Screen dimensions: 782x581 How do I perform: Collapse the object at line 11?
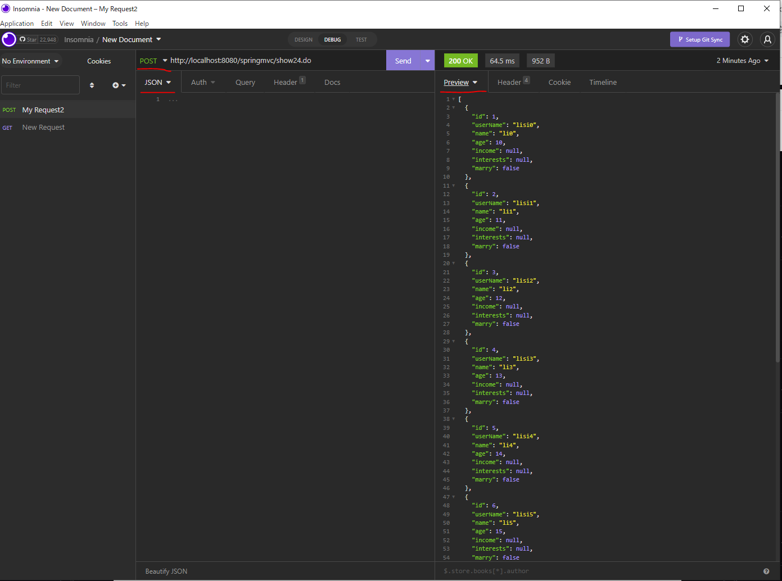454,186
